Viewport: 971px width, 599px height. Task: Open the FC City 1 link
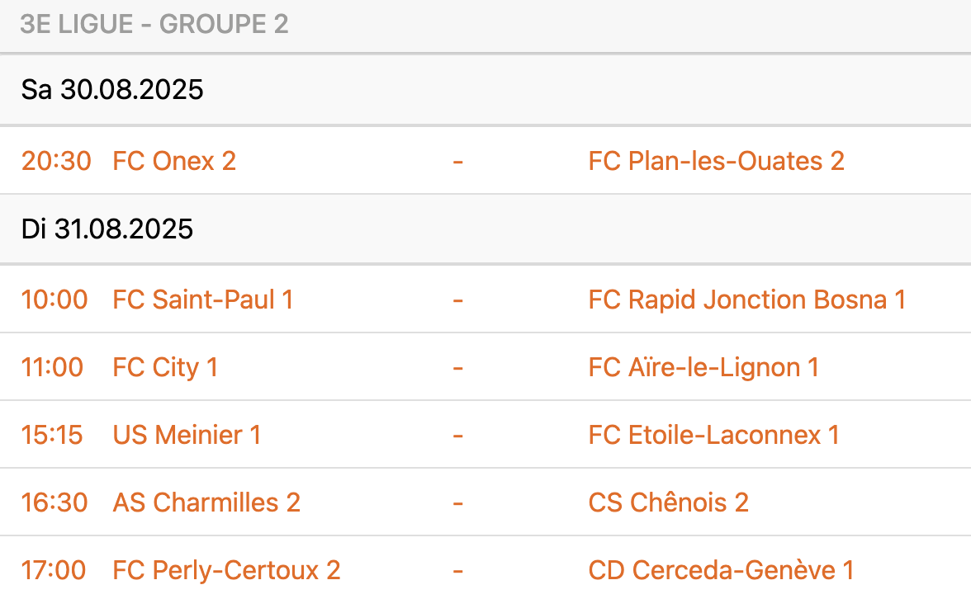165,367
